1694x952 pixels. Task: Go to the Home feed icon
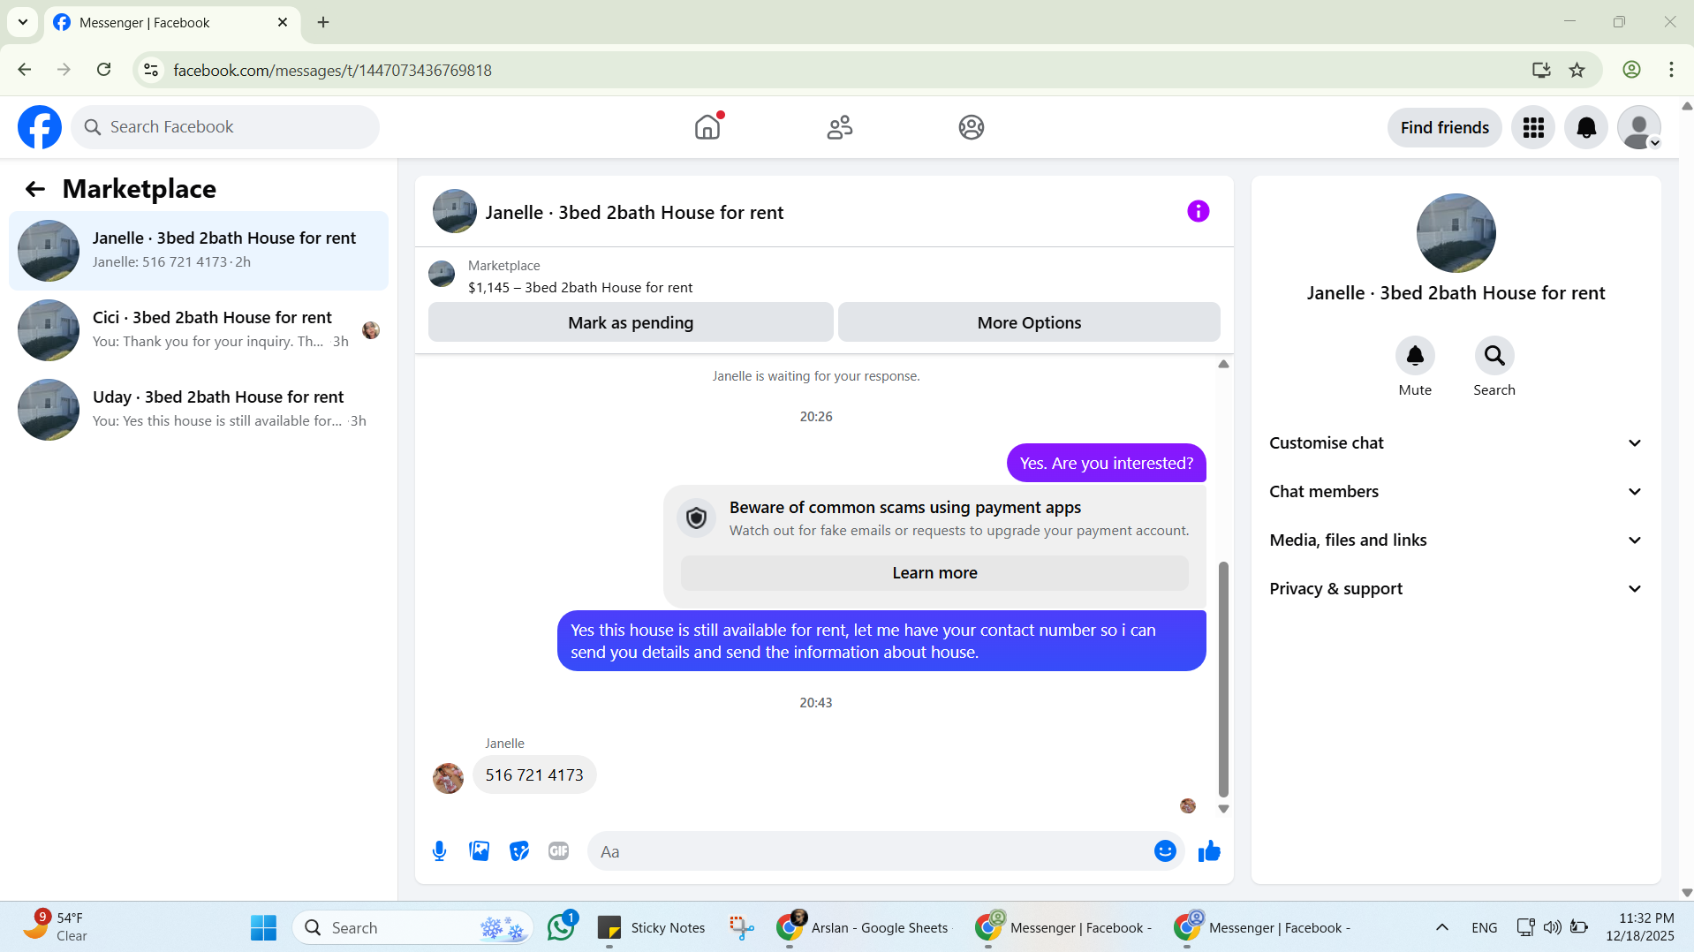[707, 127]
